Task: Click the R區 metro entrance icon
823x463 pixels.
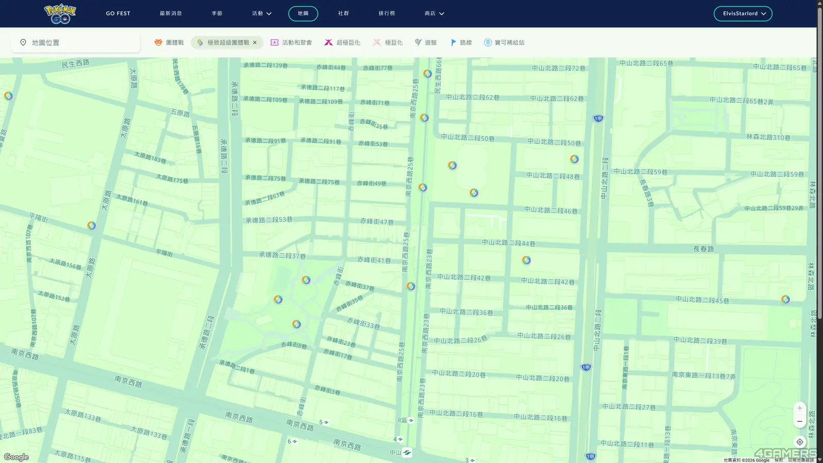Action: pos(410,420)
